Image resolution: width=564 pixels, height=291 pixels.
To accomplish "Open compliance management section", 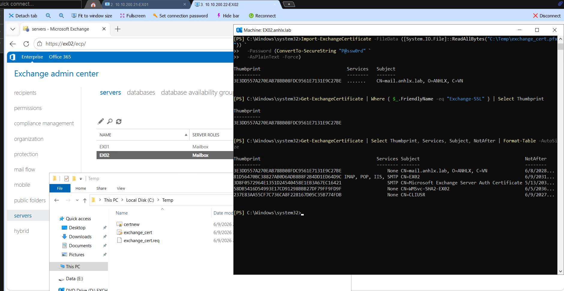I will 44,123.
